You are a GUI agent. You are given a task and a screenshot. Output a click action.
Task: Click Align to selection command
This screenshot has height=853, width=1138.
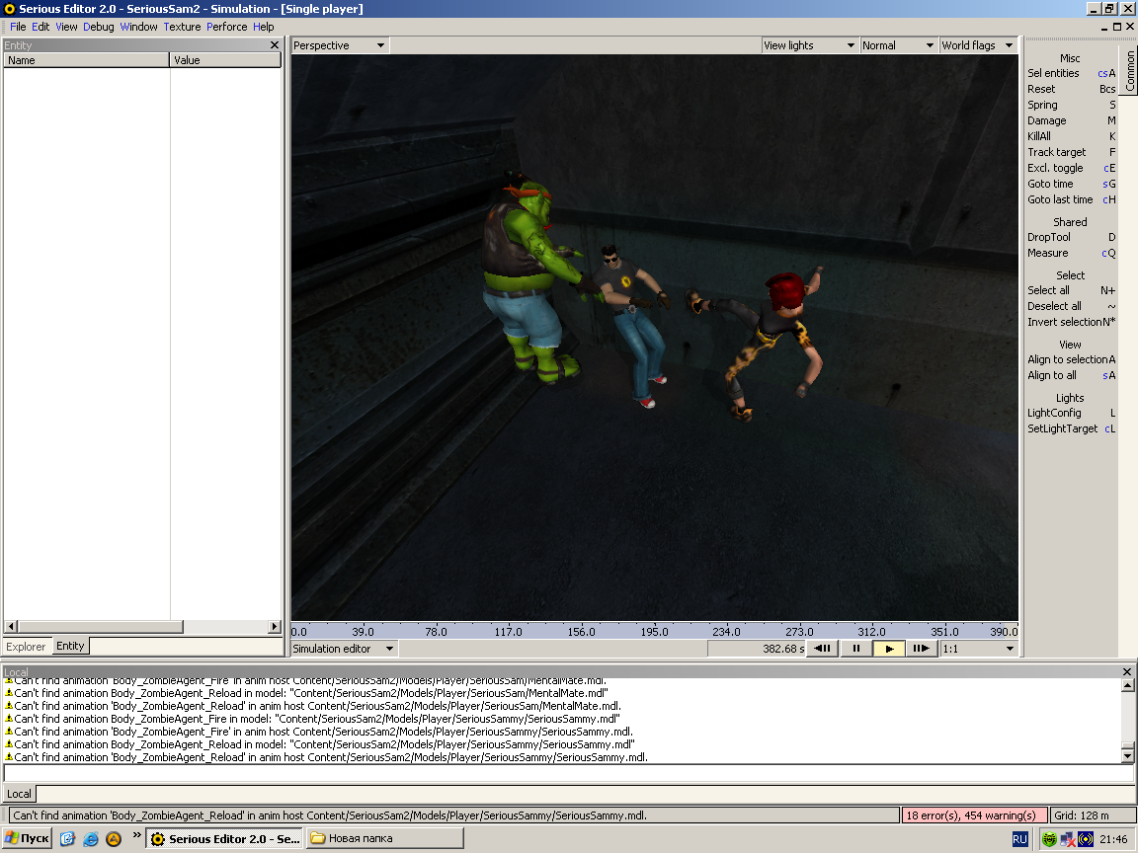click(x=1071, y=359)
